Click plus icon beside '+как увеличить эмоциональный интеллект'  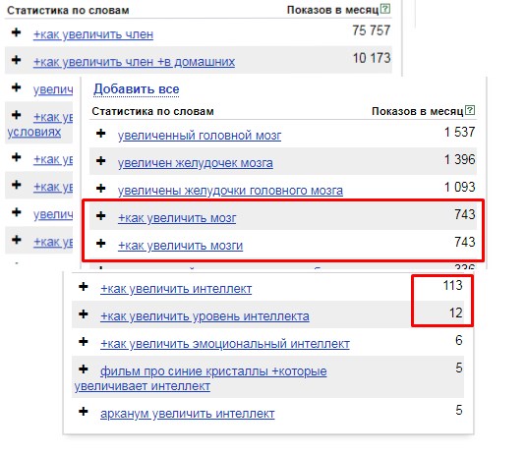(x=84, y=342)
